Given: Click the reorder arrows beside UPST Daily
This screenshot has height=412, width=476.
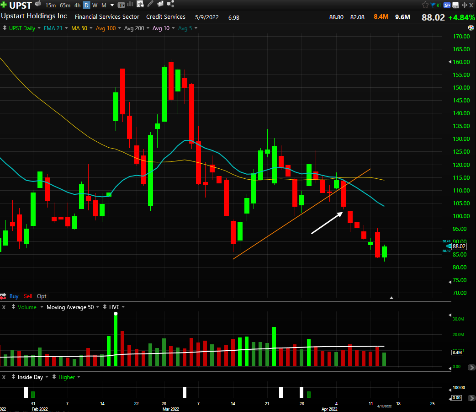Looking at the screenshot, I should [x=5, y=28].
